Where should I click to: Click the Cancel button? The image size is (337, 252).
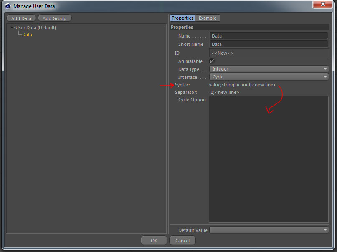(x=182, y=241)
